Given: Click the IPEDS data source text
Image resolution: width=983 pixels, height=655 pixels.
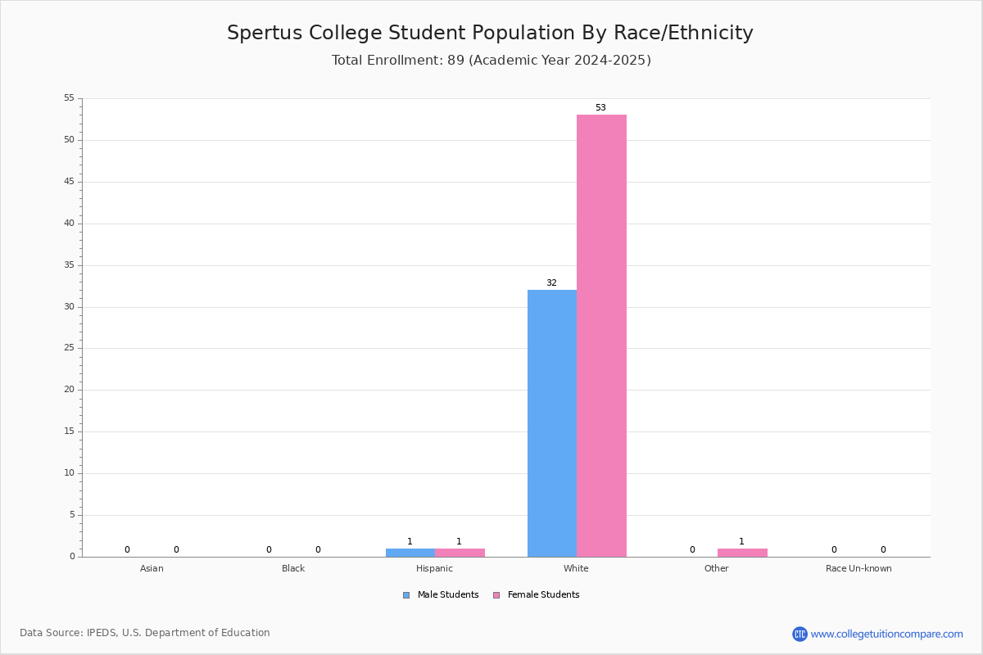Looking at the screenshot, I should click(x=145, y=633).
